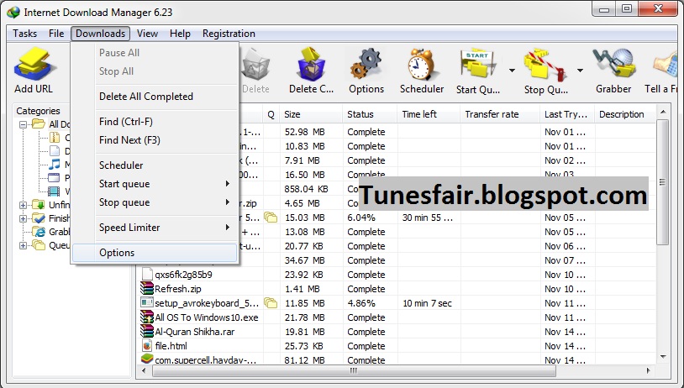The height and width of the screenshot is (388, 684).
Task: Select the qxs6fk2g85b9 file name
Action: coord(184,275)
